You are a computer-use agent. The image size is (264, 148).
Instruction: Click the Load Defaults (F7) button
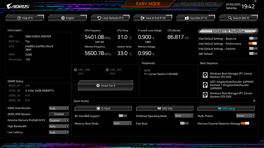click(x=110, y=18)
